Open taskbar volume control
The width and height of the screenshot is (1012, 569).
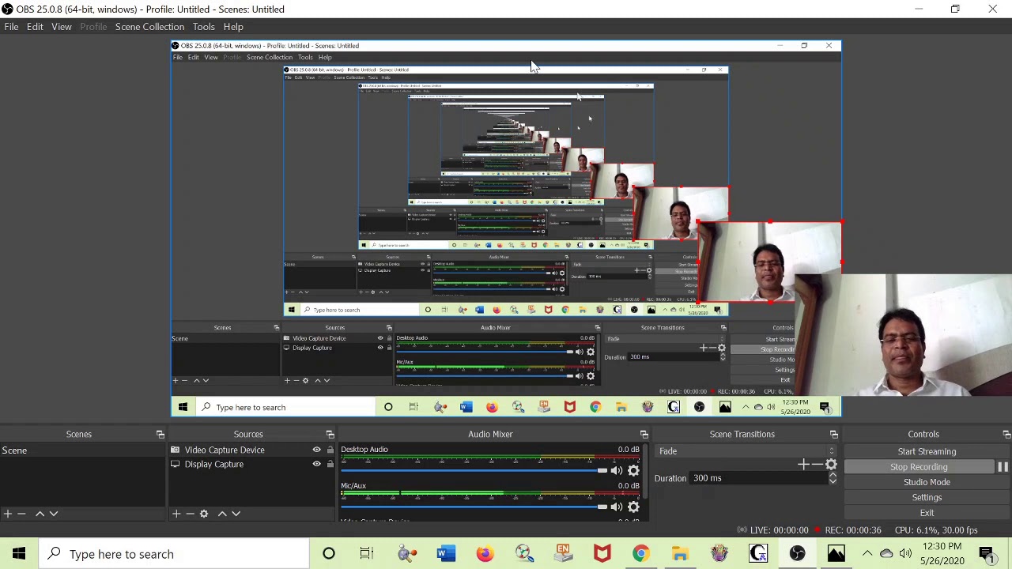(905, 554)
